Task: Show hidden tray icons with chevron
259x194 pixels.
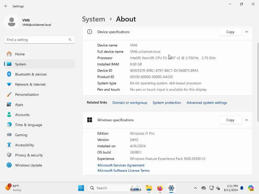Action: tap(196, 188)
